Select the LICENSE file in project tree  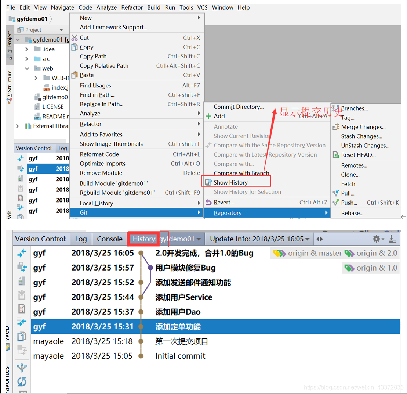pos(53,107)
